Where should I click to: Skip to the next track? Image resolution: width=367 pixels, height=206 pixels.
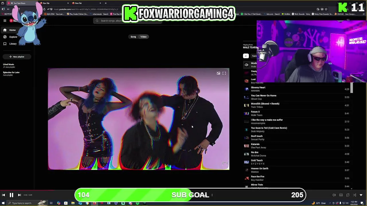[x=19, y=195]
